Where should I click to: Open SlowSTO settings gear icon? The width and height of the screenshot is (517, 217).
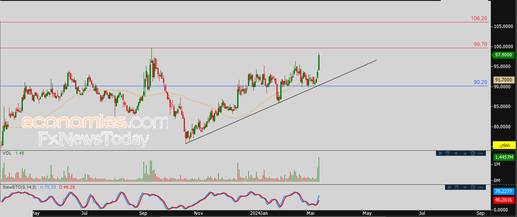473,187
